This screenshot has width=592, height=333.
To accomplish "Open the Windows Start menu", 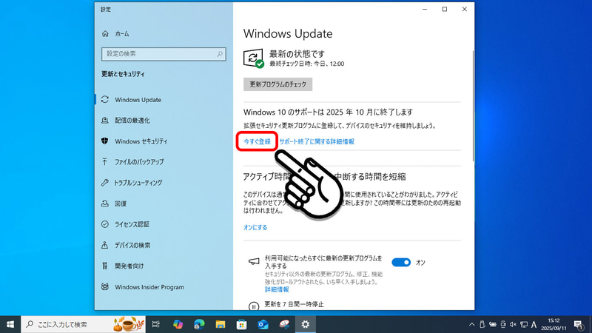I will pyautogui.click(x=10, y=324).
